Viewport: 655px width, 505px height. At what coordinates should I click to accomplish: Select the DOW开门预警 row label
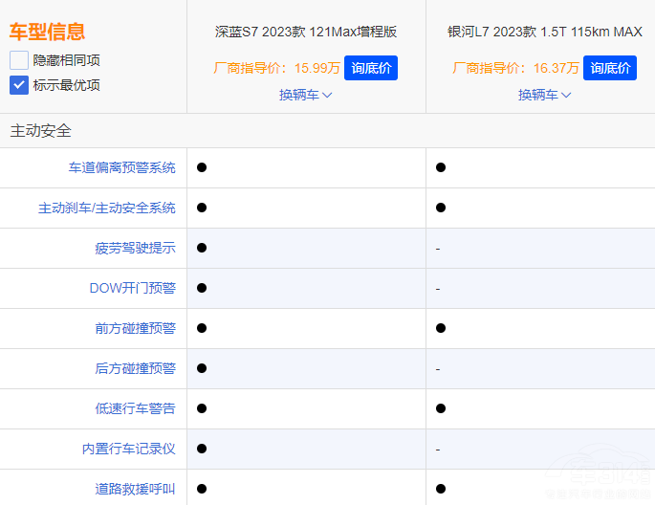132,288
